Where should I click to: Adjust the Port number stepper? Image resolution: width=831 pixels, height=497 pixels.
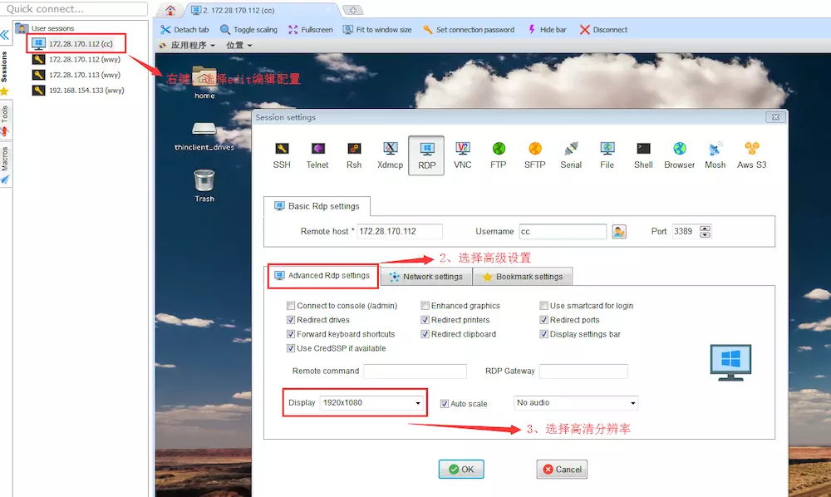pyautogui.click(x=705, y=232)
